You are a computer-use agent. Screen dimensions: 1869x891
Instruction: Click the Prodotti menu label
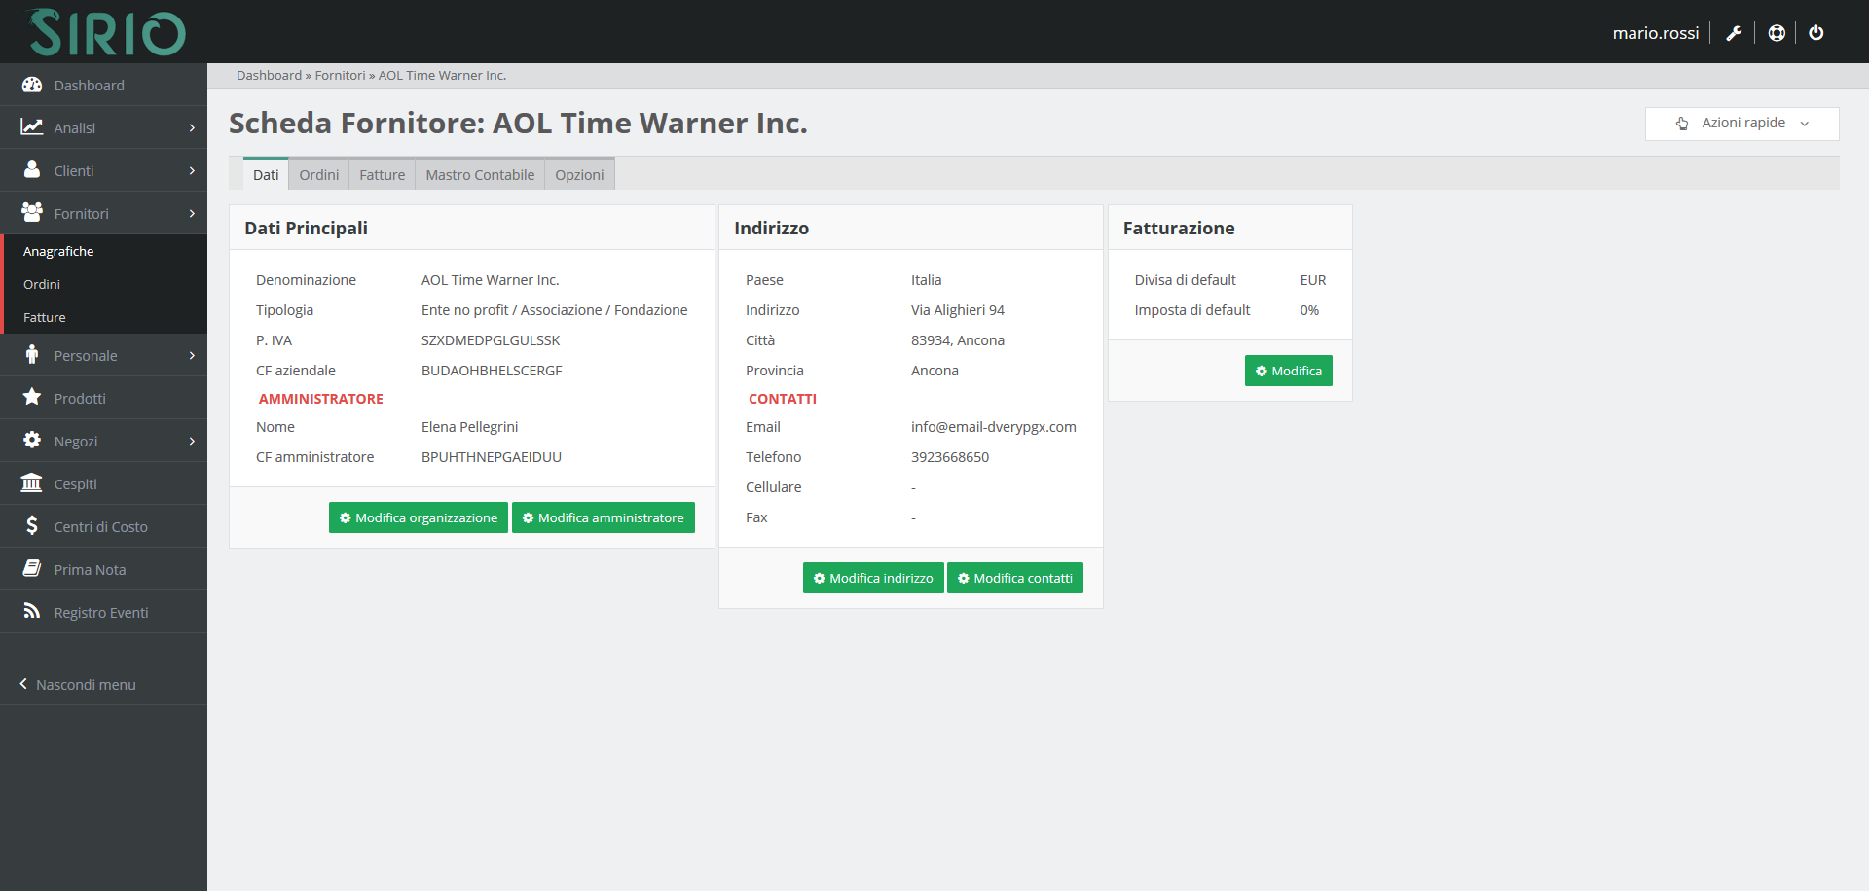(x=80, y=399)
